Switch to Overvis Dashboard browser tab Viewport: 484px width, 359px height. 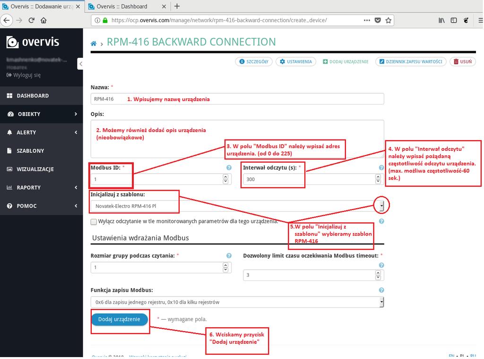(x=127, y=7)
